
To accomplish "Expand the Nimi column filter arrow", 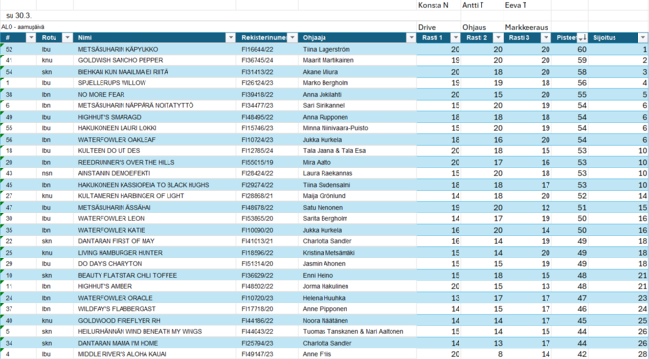I will click(x=231, y=37).
